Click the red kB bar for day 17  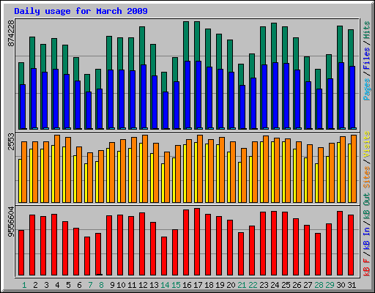coord(197,242)
